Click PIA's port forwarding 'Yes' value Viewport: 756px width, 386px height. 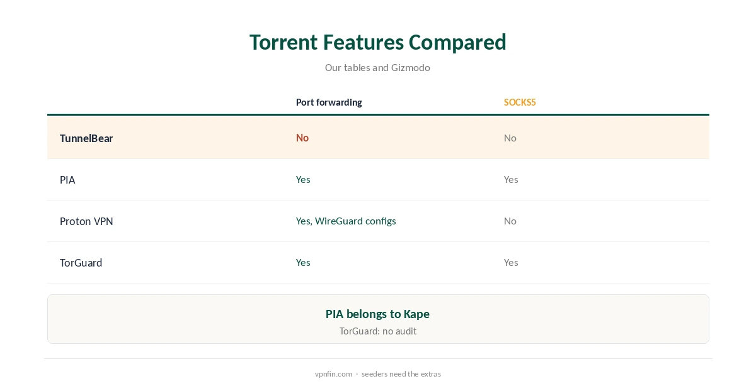click(x=303, y=179)
